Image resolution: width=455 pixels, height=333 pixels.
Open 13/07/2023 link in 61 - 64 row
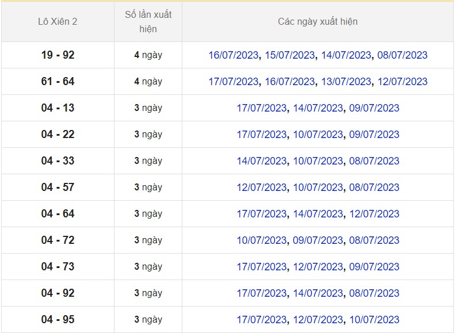click(x=346, y=82)
